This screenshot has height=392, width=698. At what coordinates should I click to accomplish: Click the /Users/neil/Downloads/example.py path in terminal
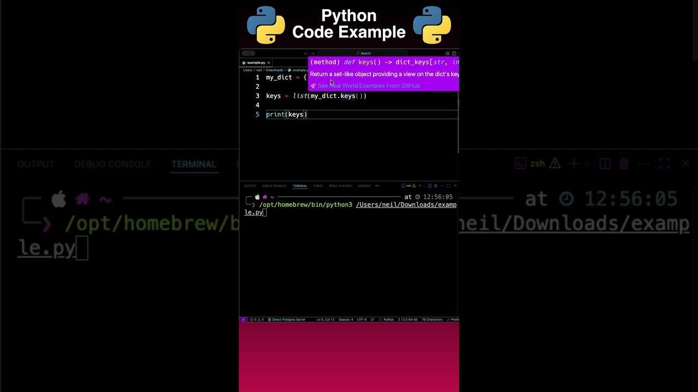(x=406, y=205)
